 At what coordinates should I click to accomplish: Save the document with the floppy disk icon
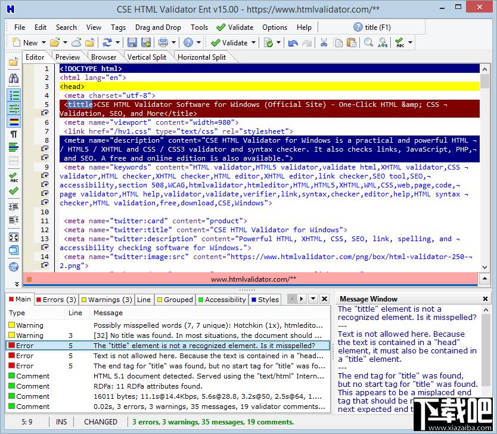(x=132, y=42)
